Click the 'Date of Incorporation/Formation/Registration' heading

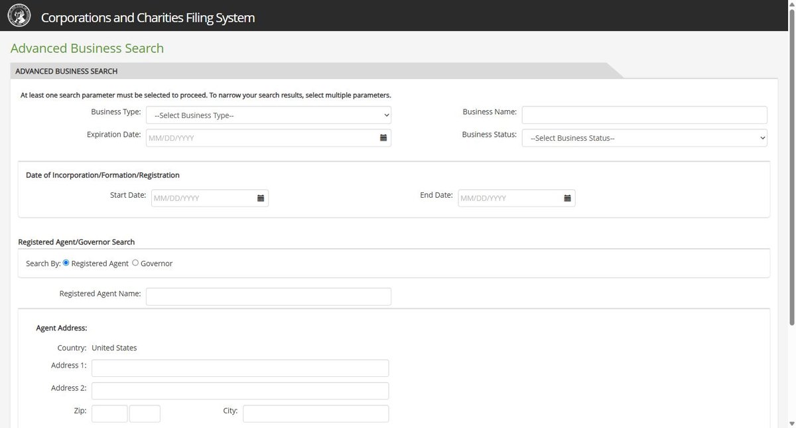pyautogui.click(x=103, y=175)
